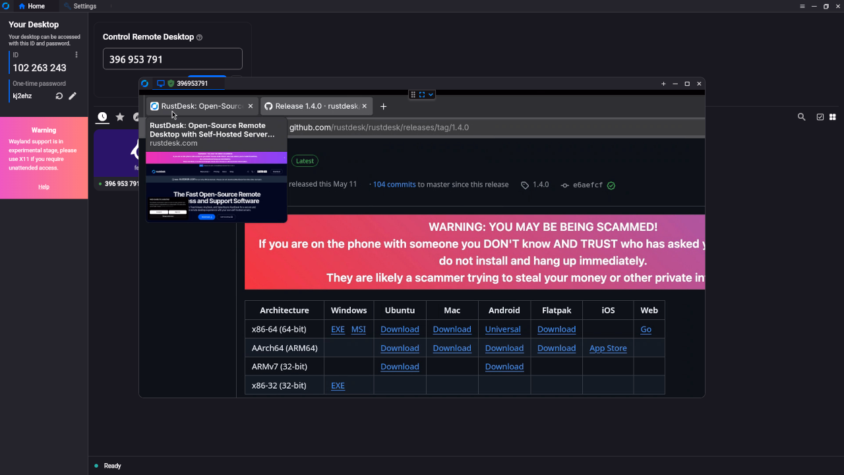Click the Architecture table header
Viewport: 844px width, 475px height.
(284, 310)
